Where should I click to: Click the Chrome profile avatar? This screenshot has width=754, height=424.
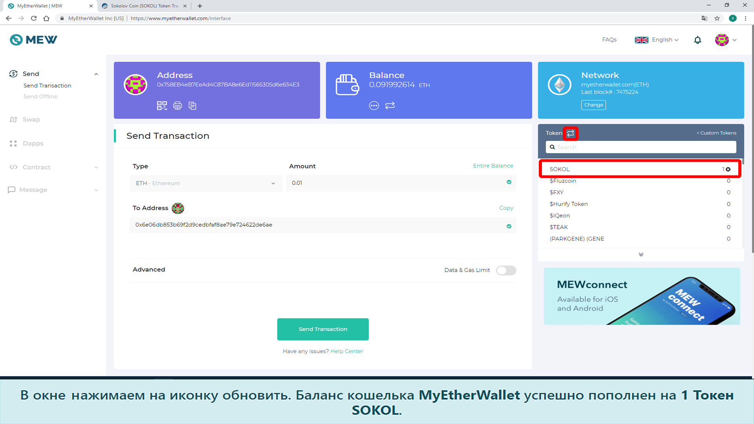coord(733,18)
